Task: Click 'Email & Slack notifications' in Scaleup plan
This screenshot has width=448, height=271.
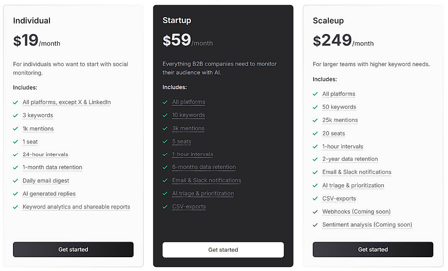Action: point(357,172)
